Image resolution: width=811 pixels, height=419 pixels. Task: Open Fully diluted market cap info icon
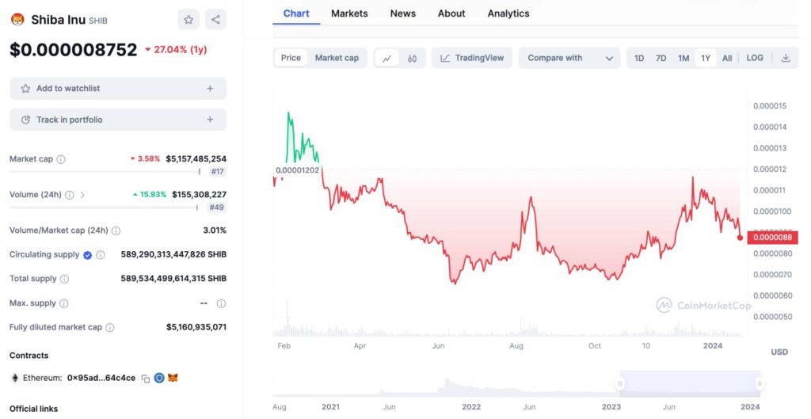click(109, 327)
